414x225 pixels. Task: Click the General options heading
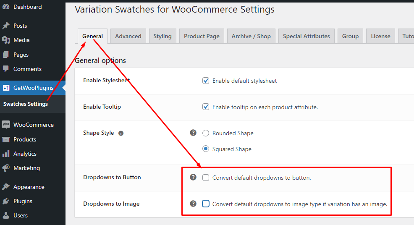point(100,60)
